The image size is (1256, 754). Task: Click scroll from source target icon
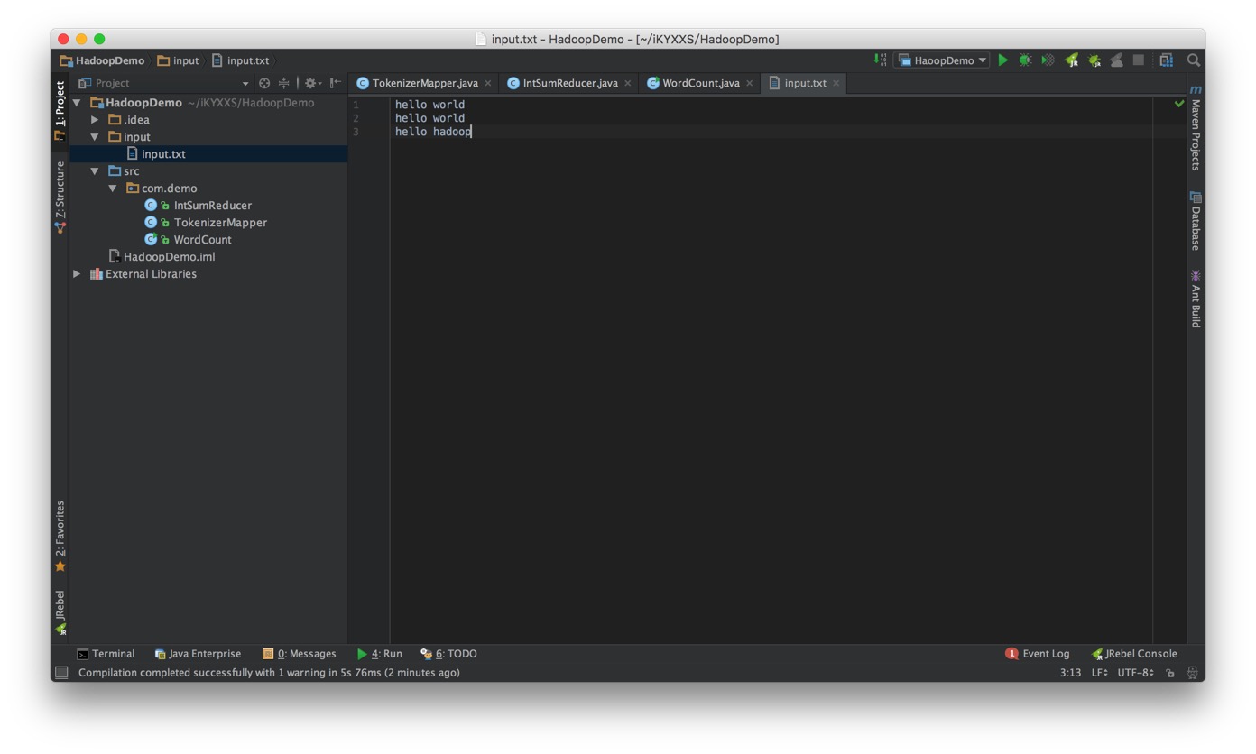point(264,83)
